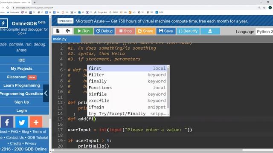Choose the 'binfile' autocomplete suggestion
The width and height of the screenshot is (273, 153).
(x=127, y=94)
